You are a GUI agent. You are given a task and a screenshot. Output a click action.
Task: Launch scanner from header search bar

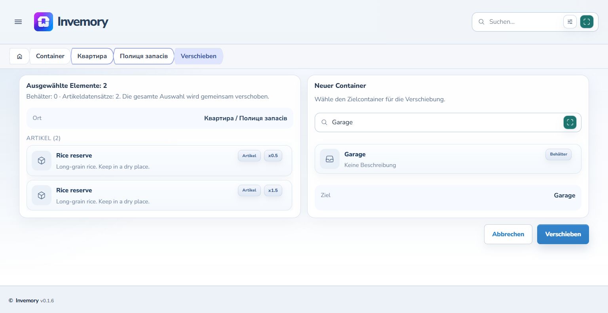[587, 22]
